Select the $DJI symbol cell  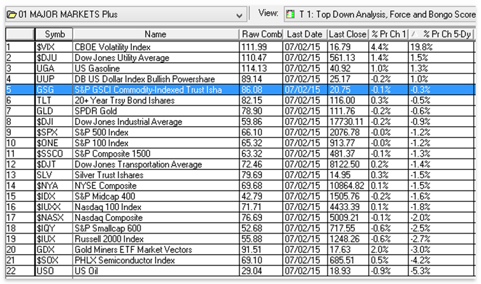[54, 122]
